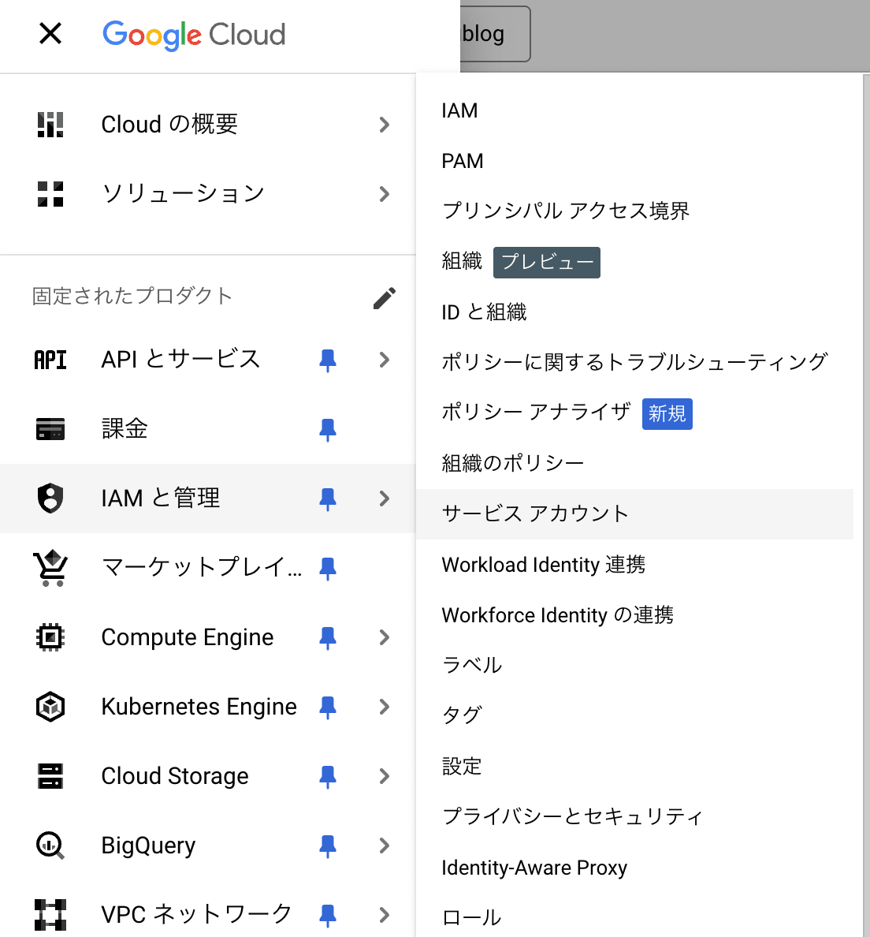Open Identity-Aware Proxy
870x937 pixels.
pos(634,867)
